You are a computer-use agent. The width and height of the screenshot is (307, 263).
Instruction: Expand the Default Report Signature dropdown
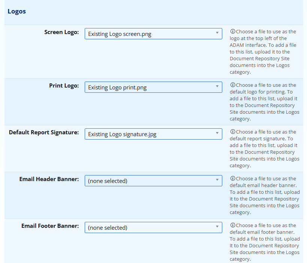coord(153,134)
